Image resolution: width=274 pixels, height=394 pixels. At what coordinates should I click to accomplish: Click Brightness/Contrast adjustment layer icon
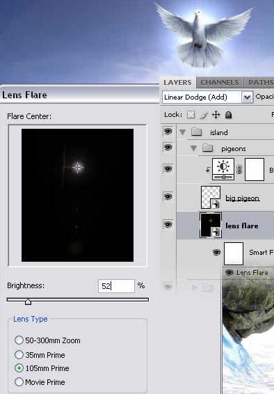223,169
